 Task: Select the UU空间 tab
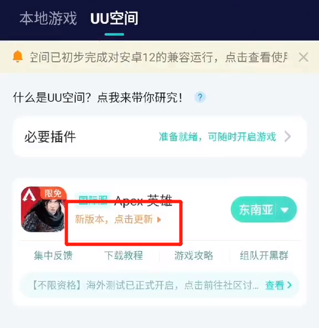pos(114,18)
